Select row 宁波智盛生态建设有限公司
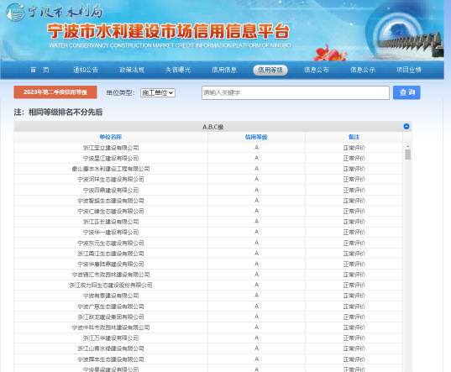 pyautogui.click(x=208, y=201)
